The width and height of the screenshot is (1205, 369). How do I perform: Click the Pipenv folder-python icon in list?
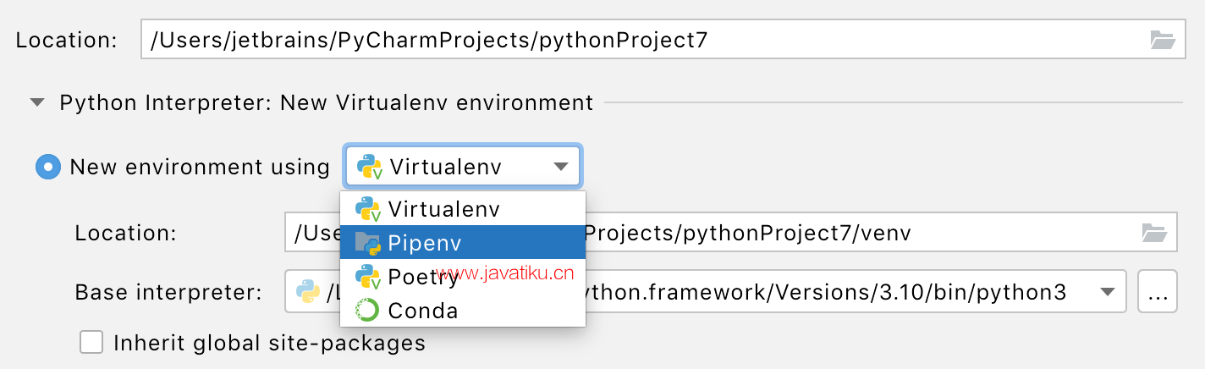[369, 242]
